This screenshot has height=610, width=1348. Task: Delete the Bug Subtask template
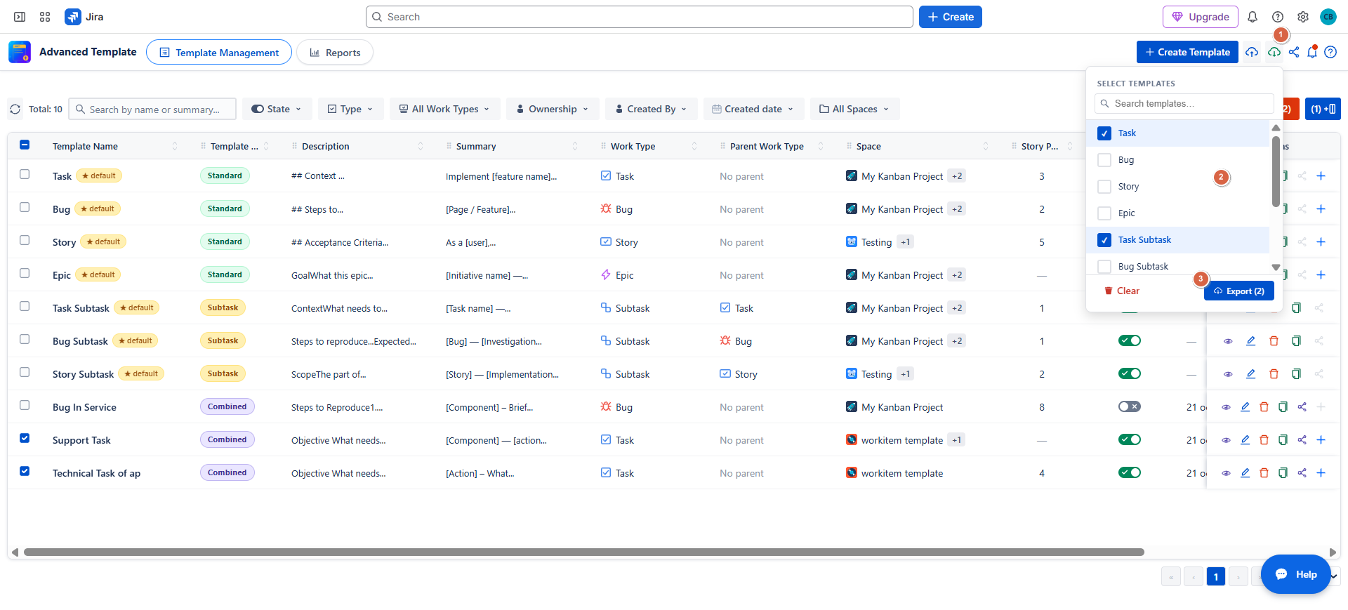1274,341
